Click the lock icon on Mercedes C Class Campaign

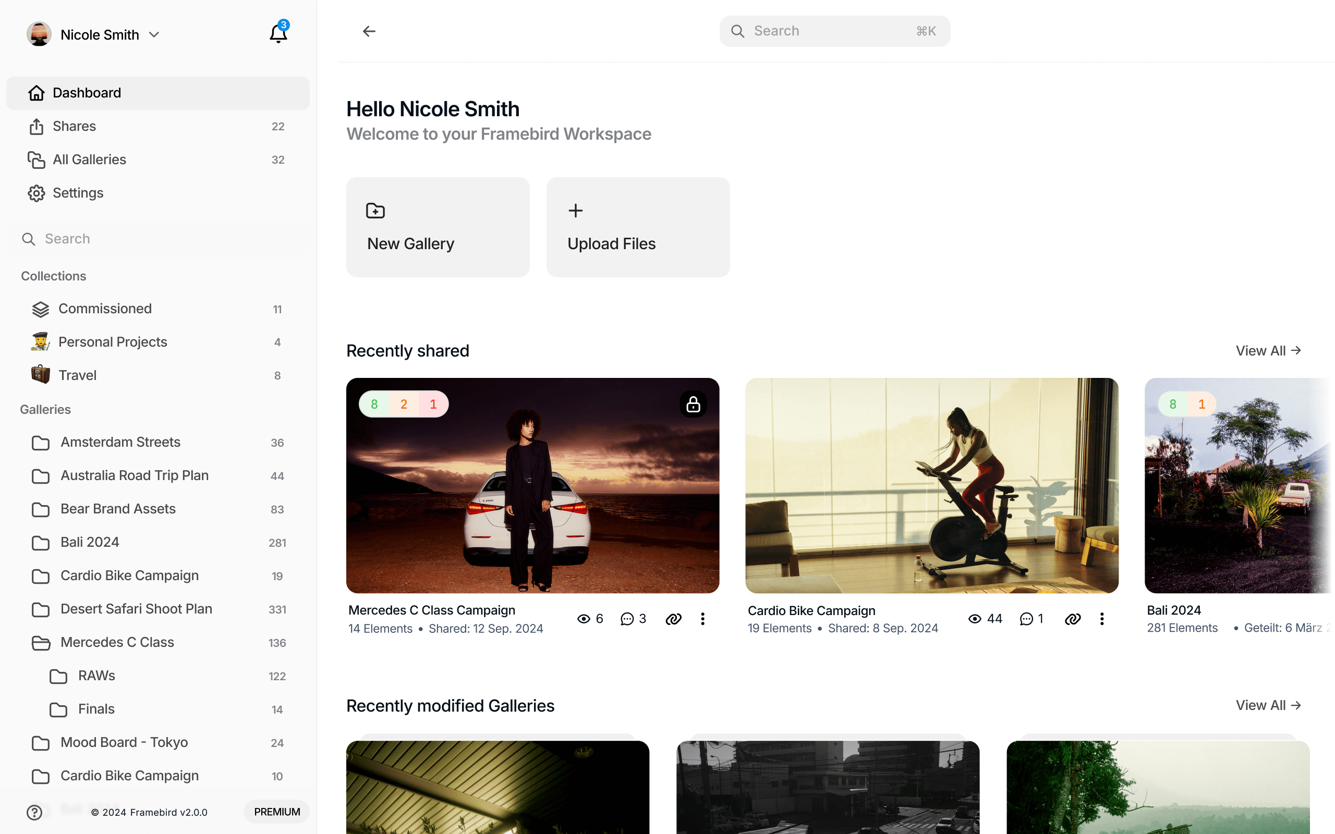coord(693,403)
